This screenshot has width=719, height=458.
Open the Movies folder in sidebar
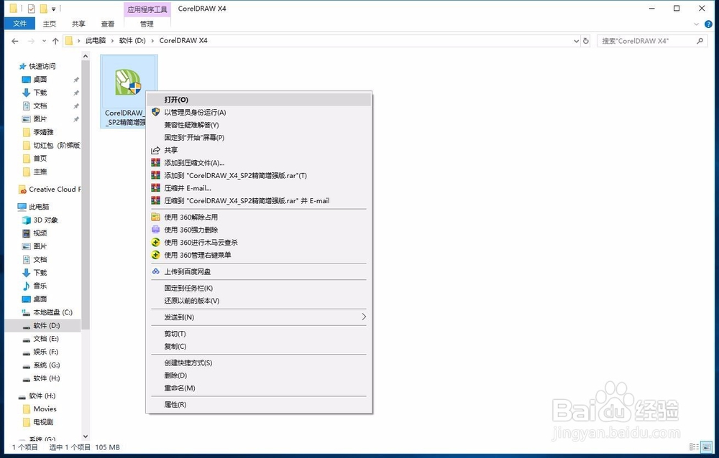click(x=40, y=409)
